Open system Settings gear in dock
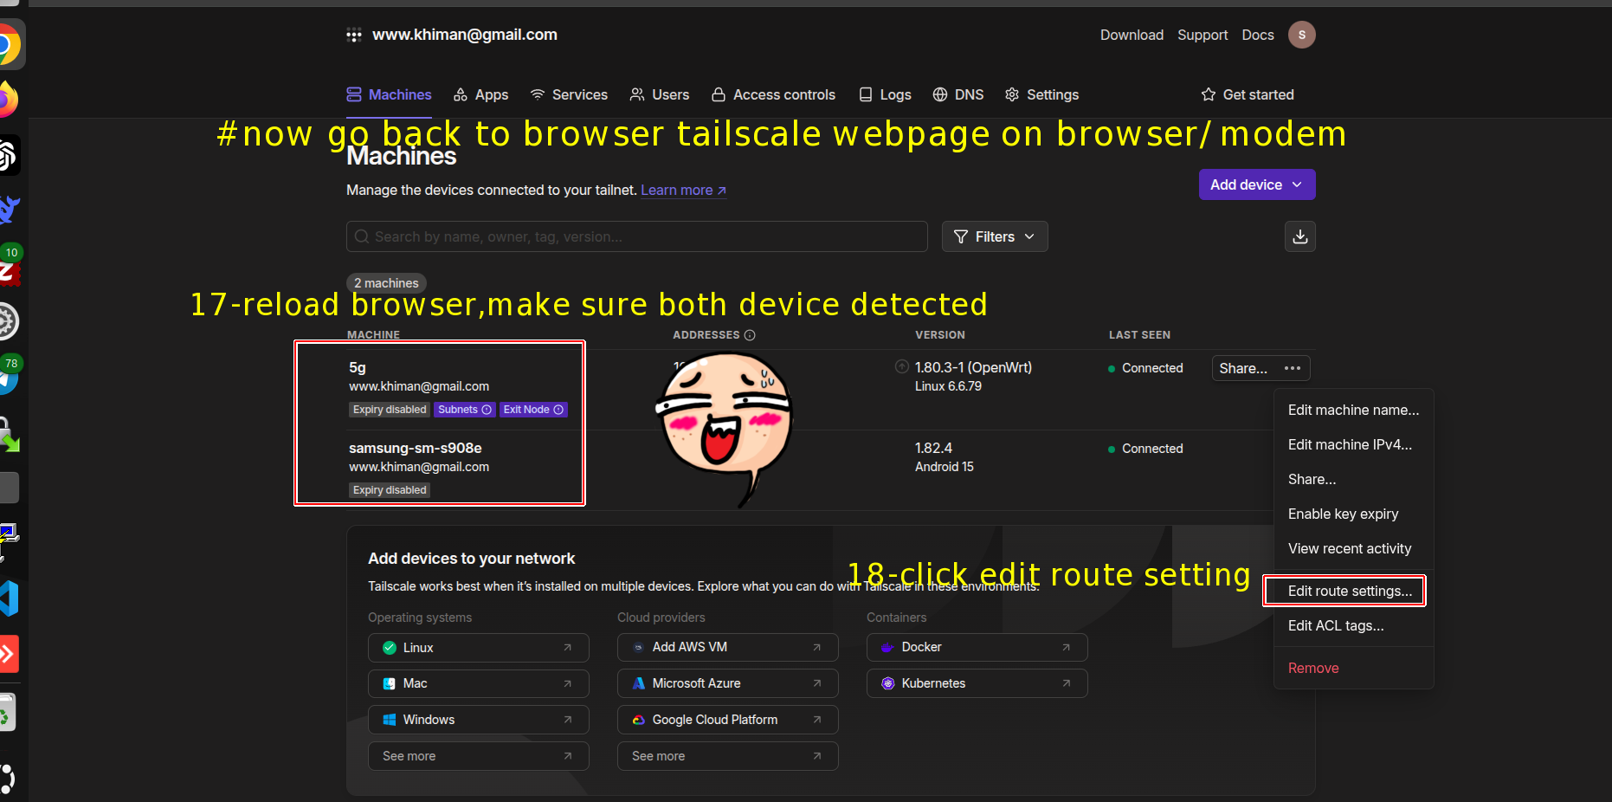1612x802 pixels. tap(7, 322)
